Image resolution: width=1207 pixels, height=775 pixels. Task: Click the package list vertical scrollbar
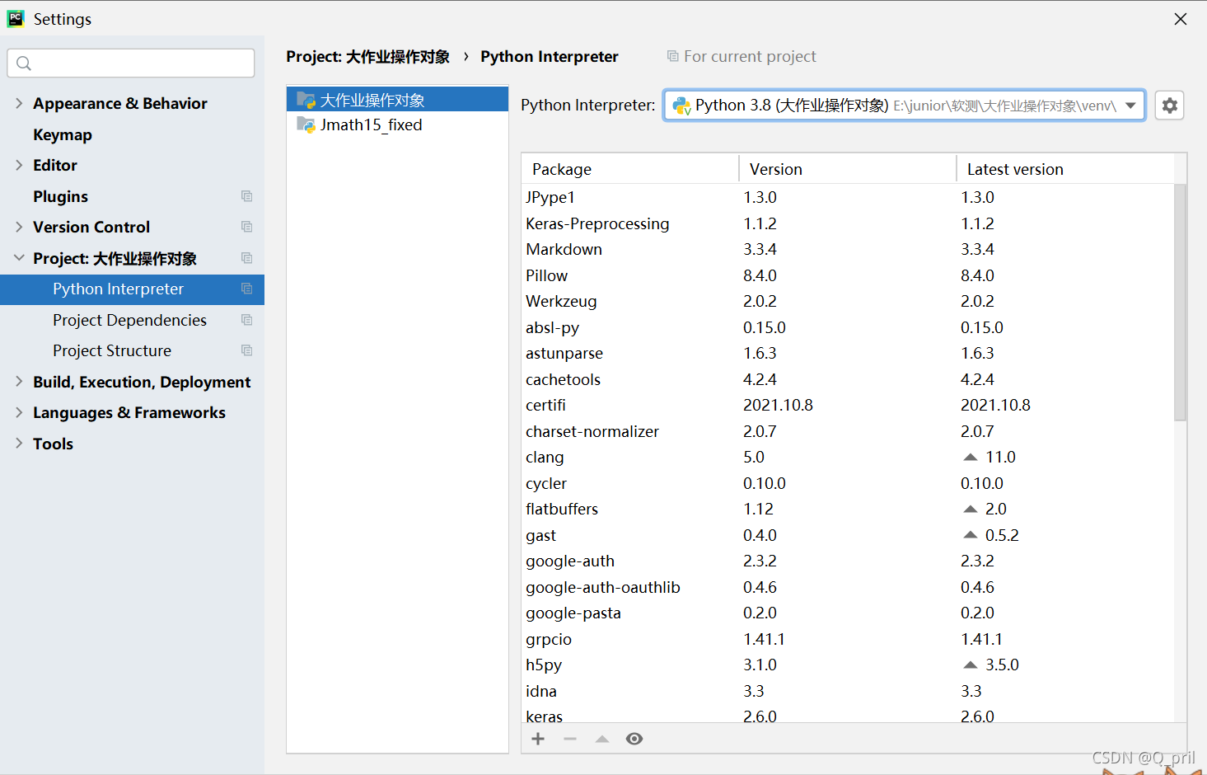pos(1180,302)
